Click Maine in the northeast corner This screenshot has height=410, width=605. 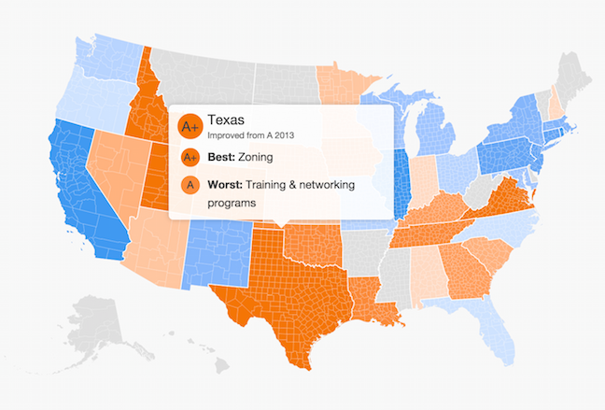(572, 78)
